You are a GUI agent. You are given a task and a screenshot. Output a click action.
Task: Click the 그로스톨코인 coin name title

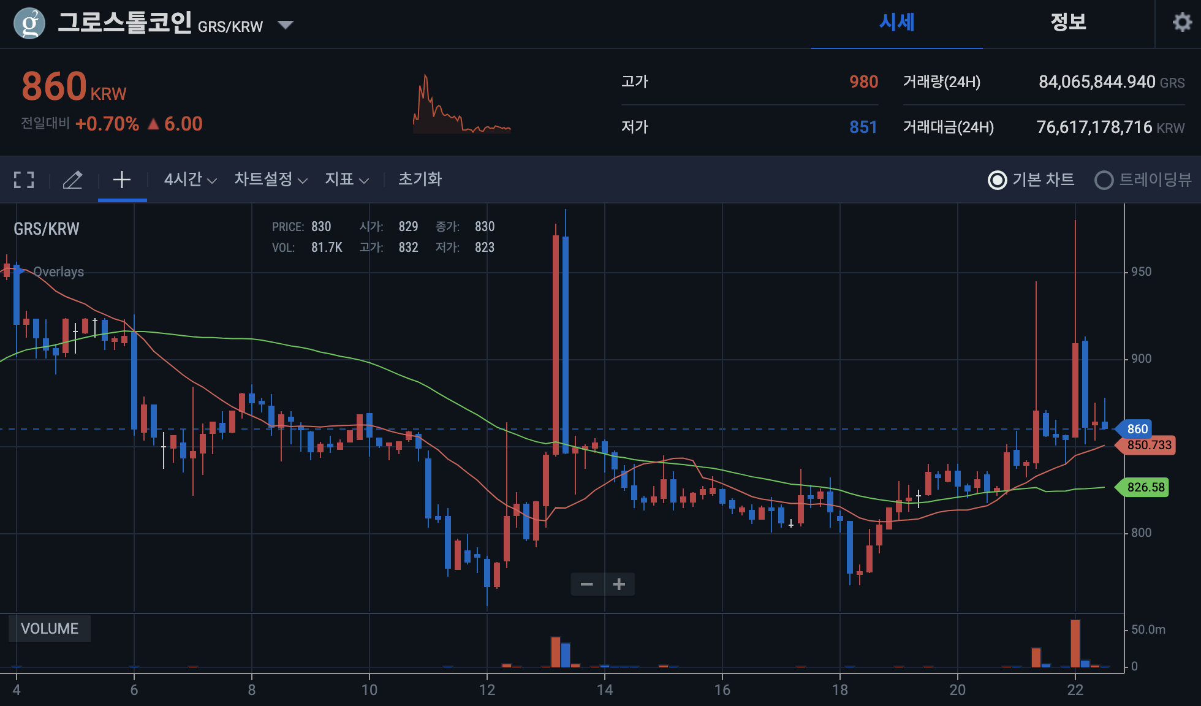[125, 23]
